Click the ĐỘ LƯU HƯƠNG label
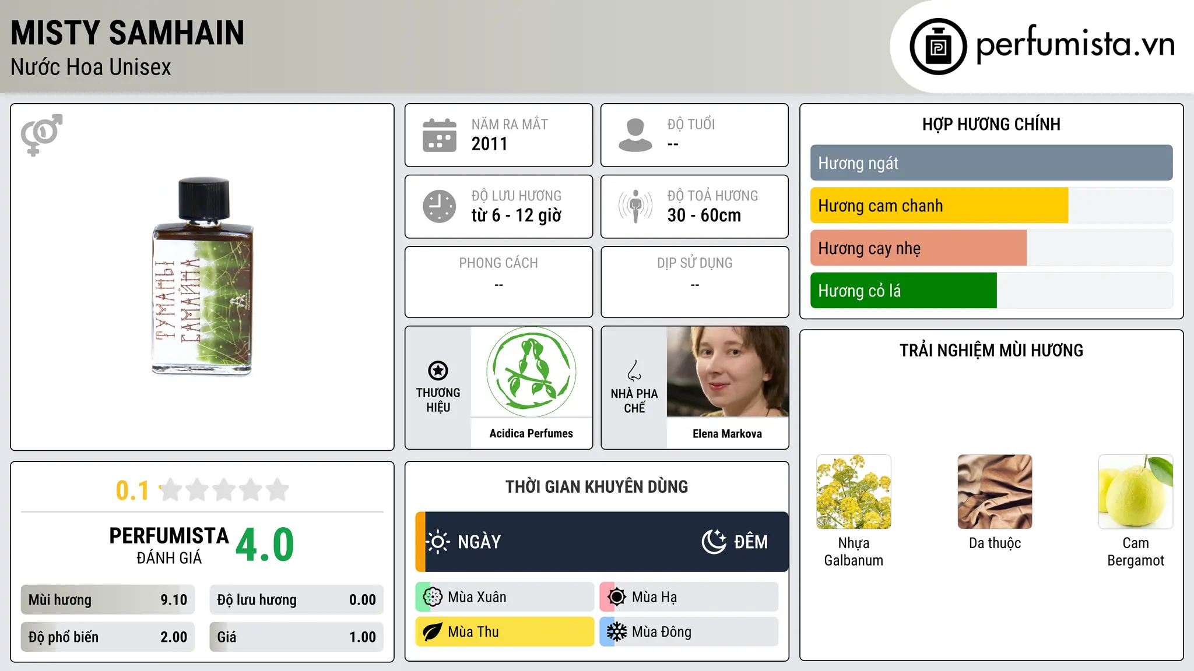This screenshot has height=671, width=1194. coord(517,196)
